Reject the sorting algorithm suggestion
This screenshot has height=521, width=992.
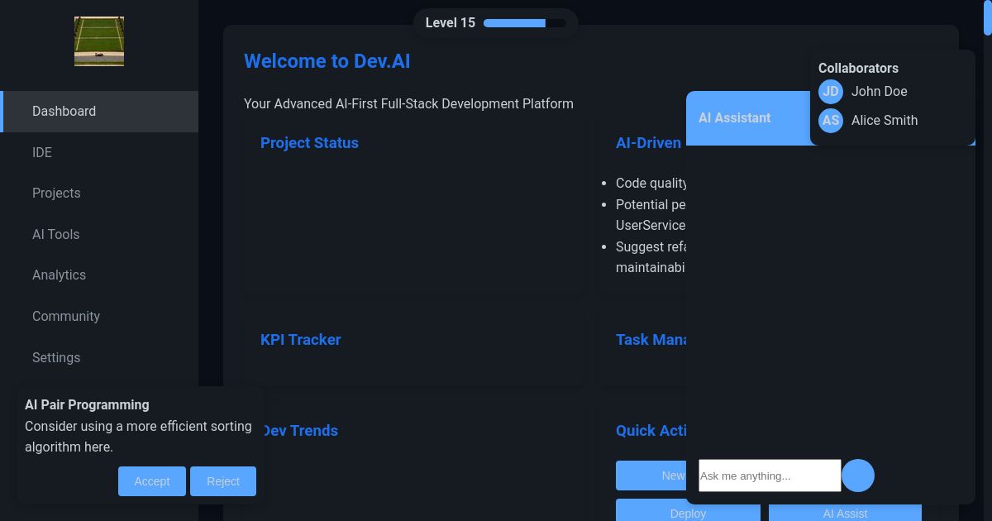pyautogui.click(x=223, y=481)
